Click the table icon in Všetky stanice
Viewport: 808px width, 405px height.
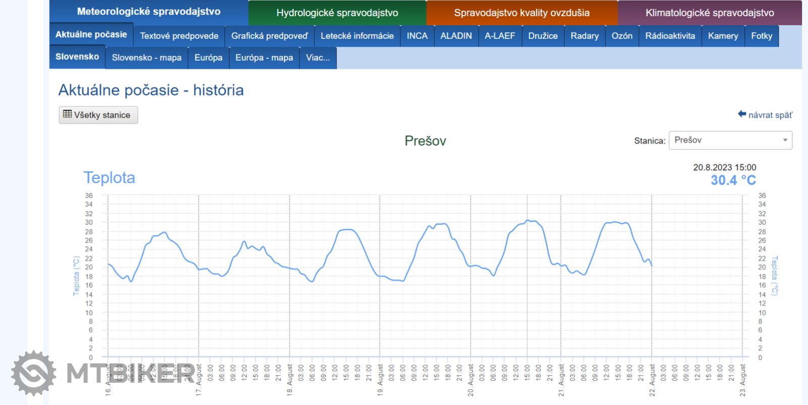pos(67,114)
